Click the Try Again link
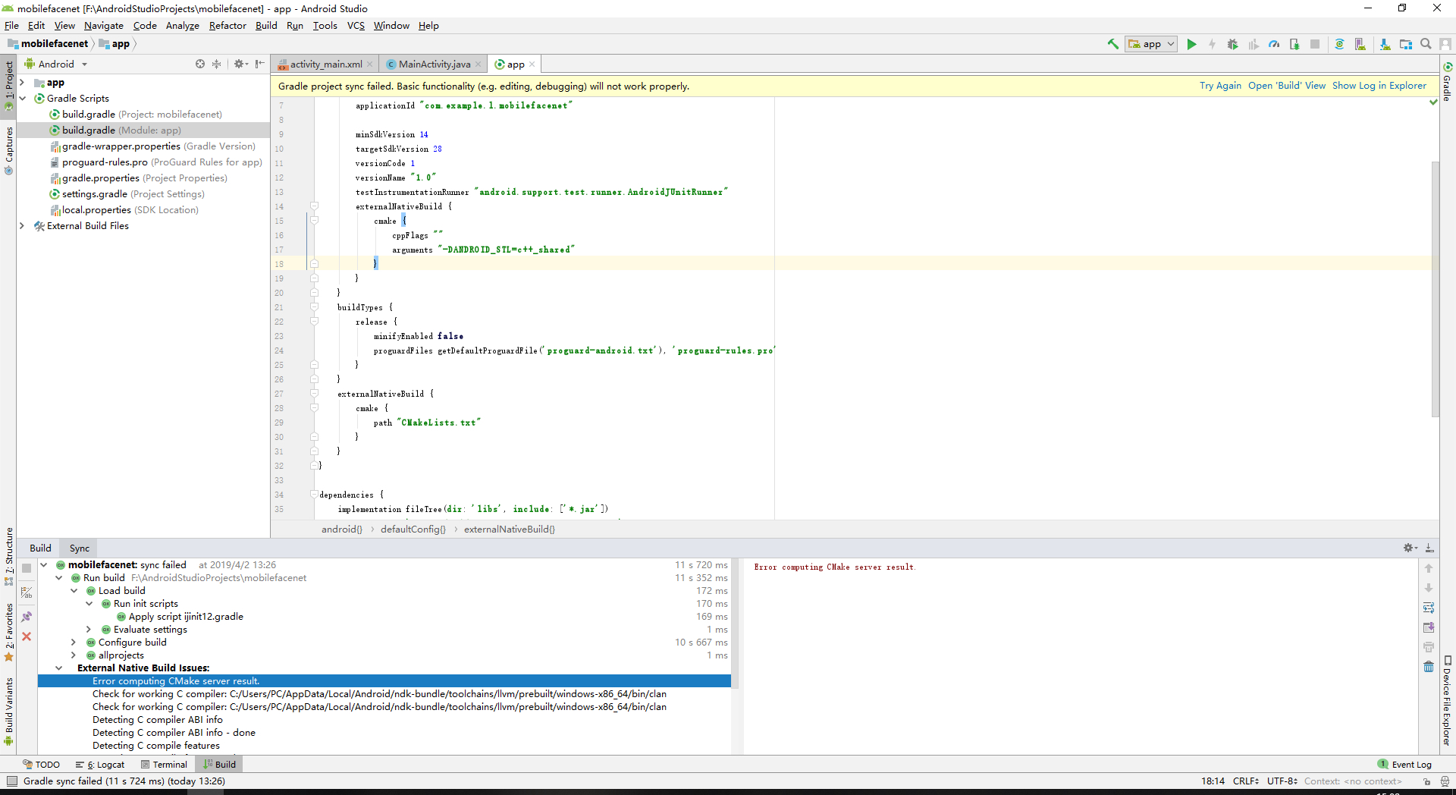 [1220, 86]
